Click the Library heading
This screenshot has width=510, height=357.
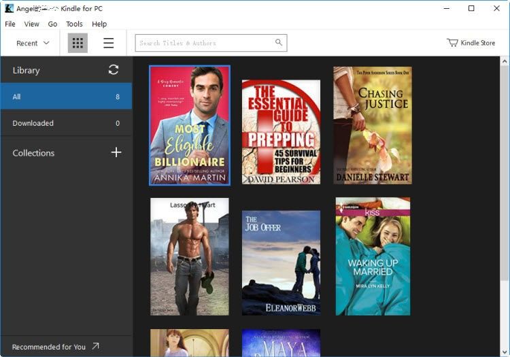[26, 70]
